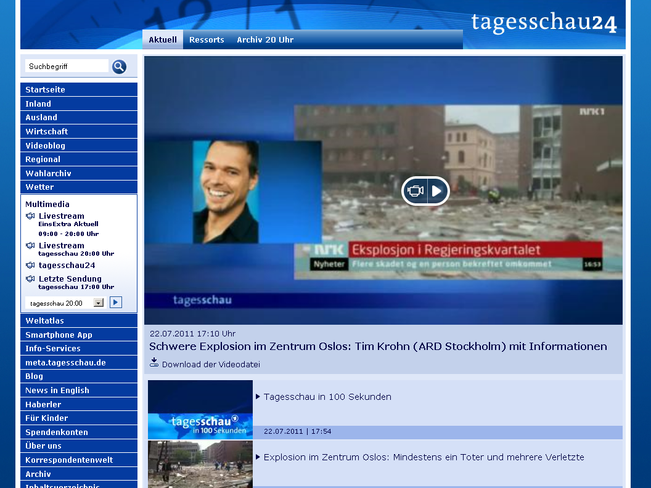Click the camera icon beside Letzte Sendung
651x488 pixels.
[x=30, y=279]
